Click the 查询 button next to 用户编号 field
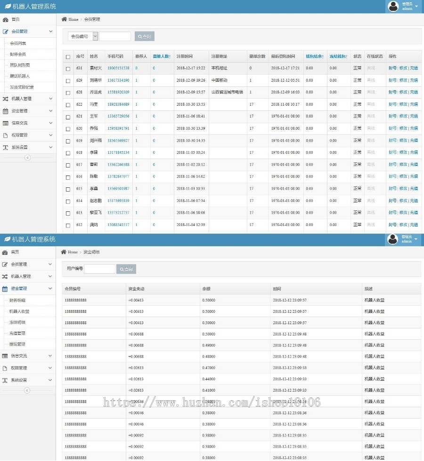The height and width of the screenshot is (461, 424). [126, 269]
